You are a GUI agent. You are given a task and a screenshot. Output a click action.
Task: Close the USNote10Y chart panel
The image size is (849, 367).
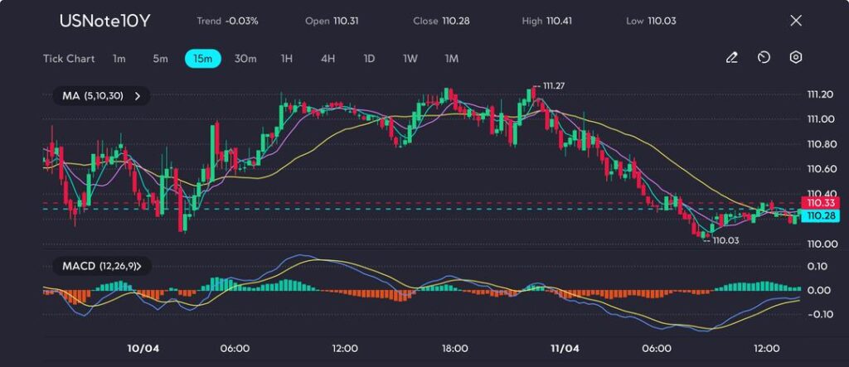(x=796, y=21)
